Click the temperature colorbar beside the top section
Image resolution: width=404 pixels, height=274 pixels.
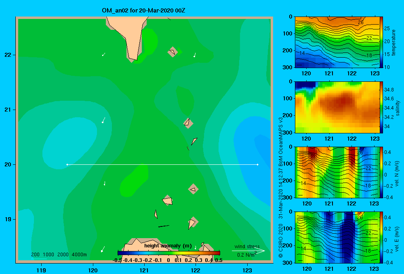click(x=381, y=42)
